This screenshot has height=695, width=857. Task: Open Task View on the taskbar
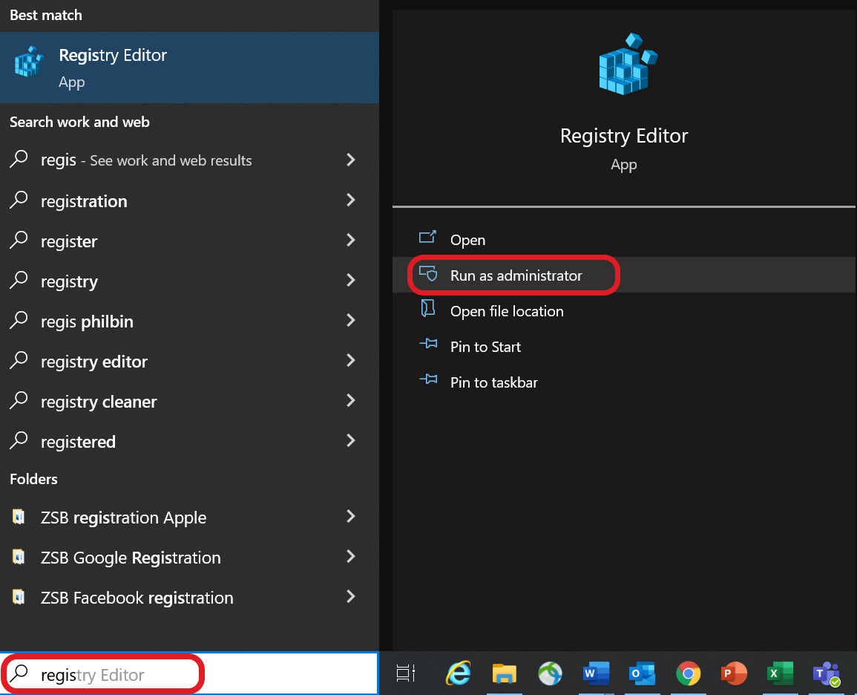click(405, 673)
